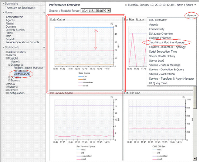Click the Par Survivor Space chart options icon

click(112, 97)
